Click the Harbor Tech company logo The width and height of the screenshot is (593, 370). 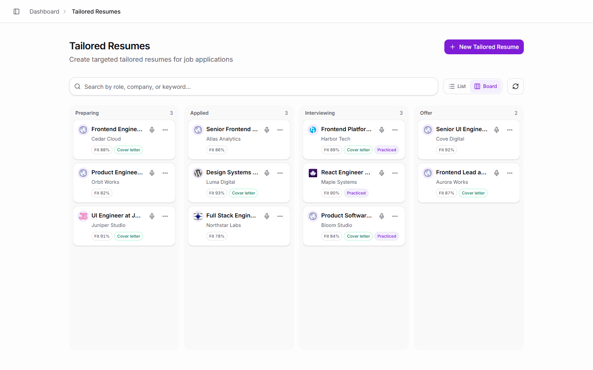pos(313,130)
